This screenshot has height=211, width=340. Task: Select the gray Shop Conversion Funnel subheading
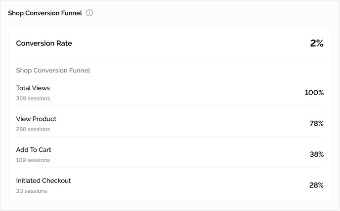53,70
